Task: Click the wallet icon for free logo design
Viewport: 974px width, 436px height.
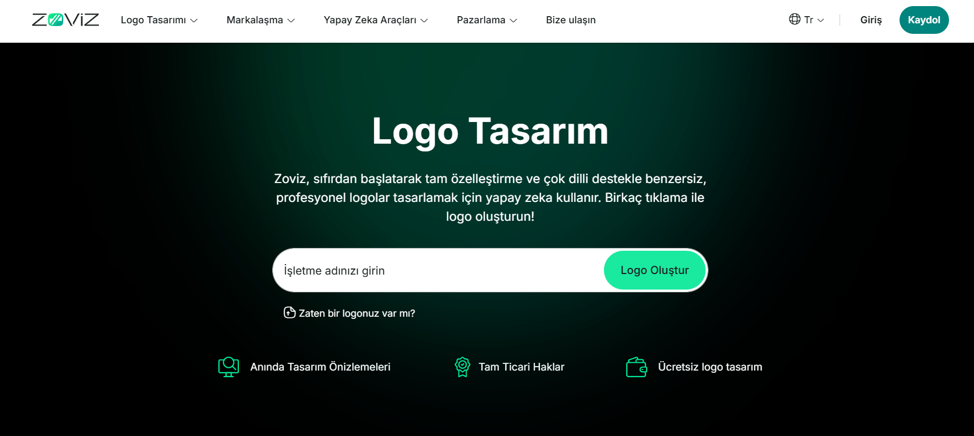Action: pos(636,367)
